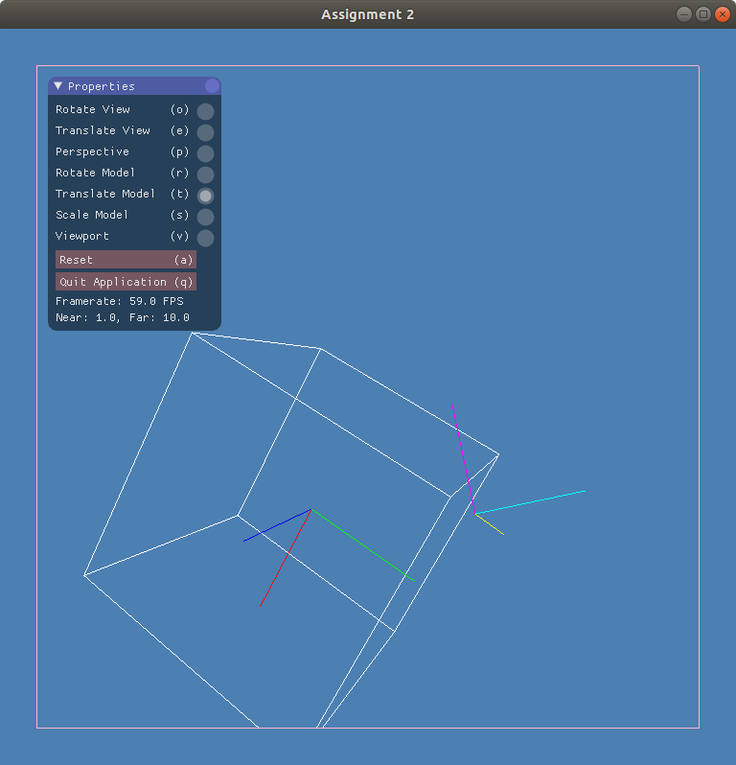Screen dimensions: 736x765
Task: Click the selected Translate Model radio button
Action: coord(205,196)
